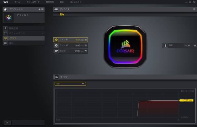Select the グラフ sidebar item
Screen dimensions: 197x127
coord(23,38)
